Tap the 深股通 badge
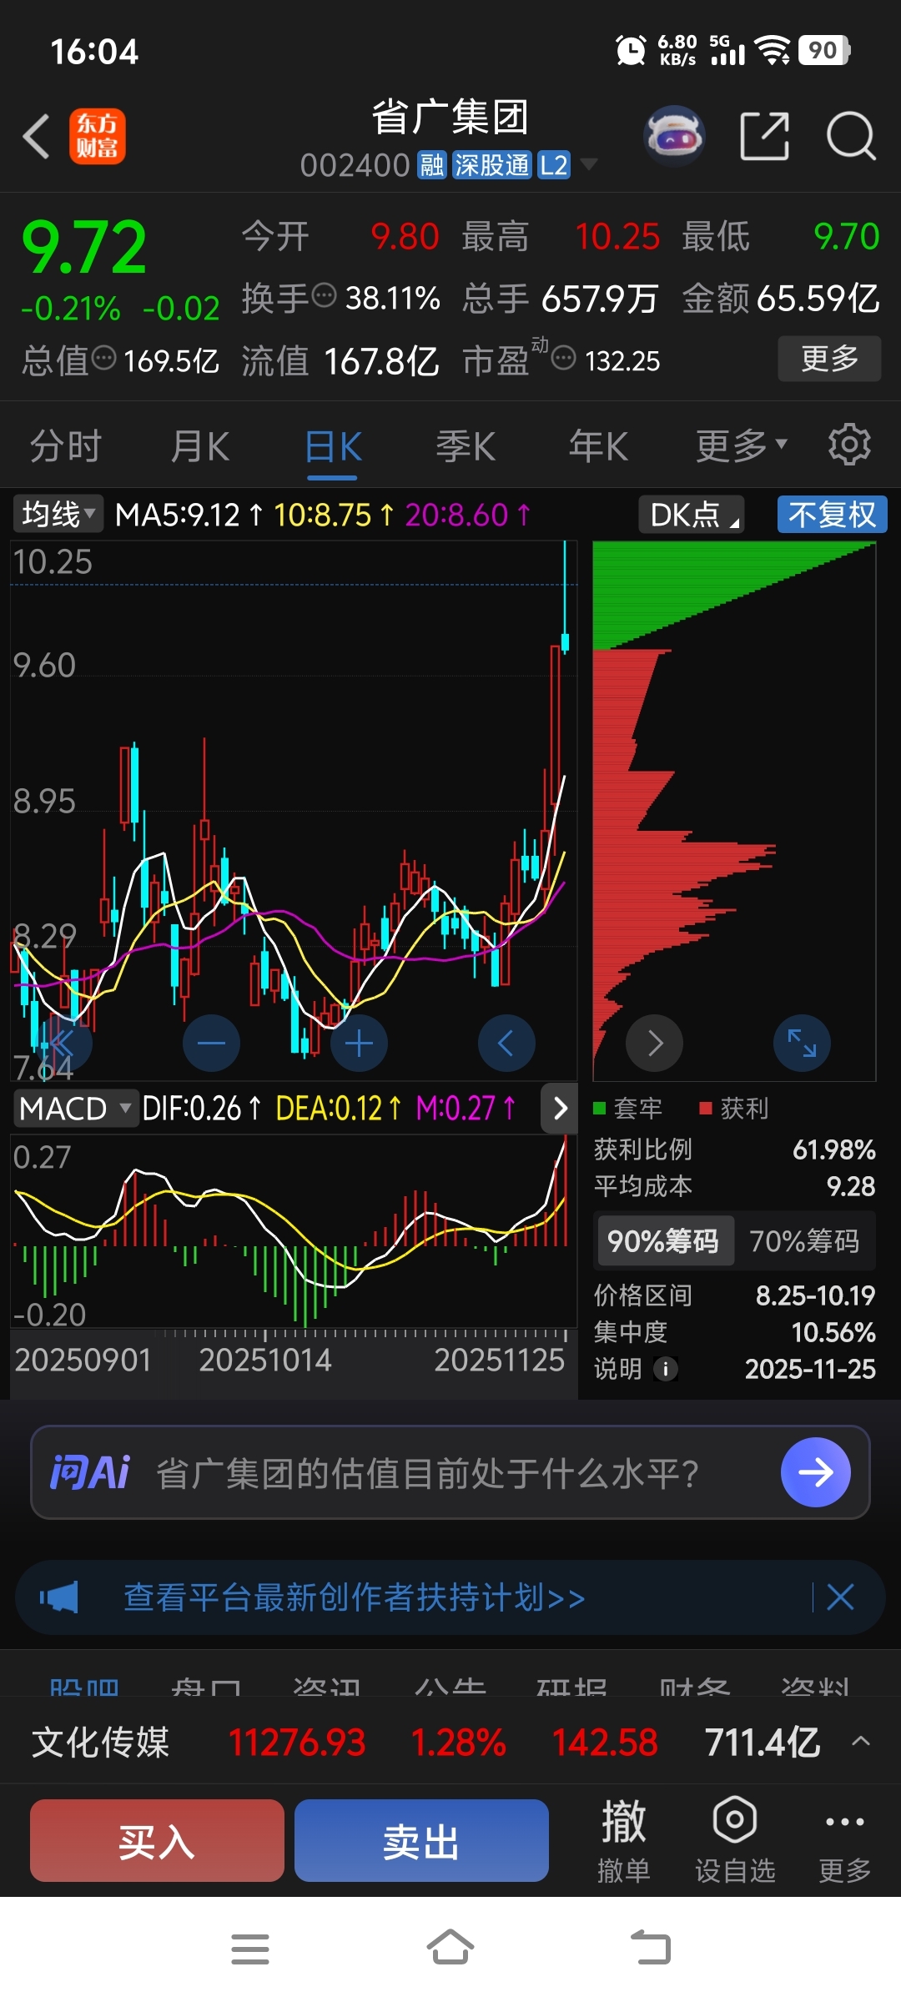Screen dimensions: 901x2002 click(491, 165)
